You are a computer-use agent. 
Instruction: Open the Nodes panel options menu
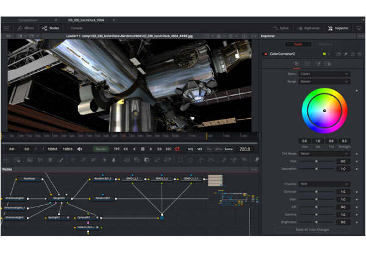[x=254, y=169]
